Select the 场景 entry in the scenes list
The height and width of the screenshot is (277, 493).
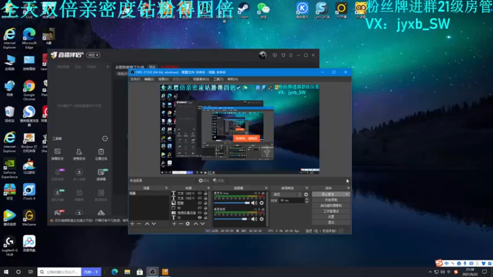click(149, 193)
